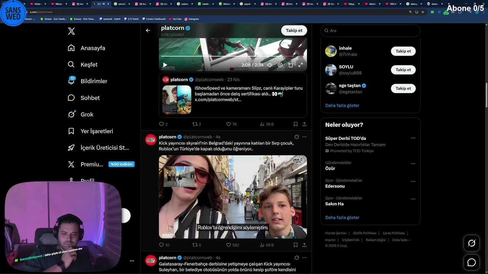
Task: Like the post with 76 likes
Action: 231,124
